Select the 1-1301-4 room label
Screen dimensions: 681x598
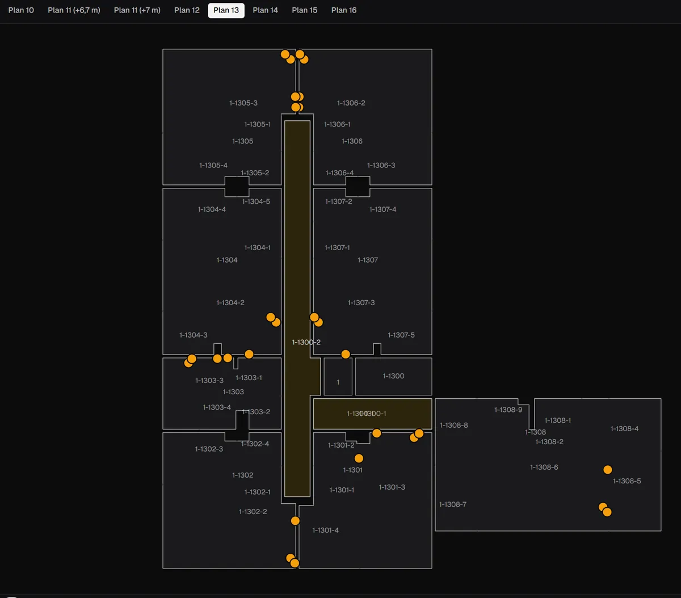[x=326, y=530]
